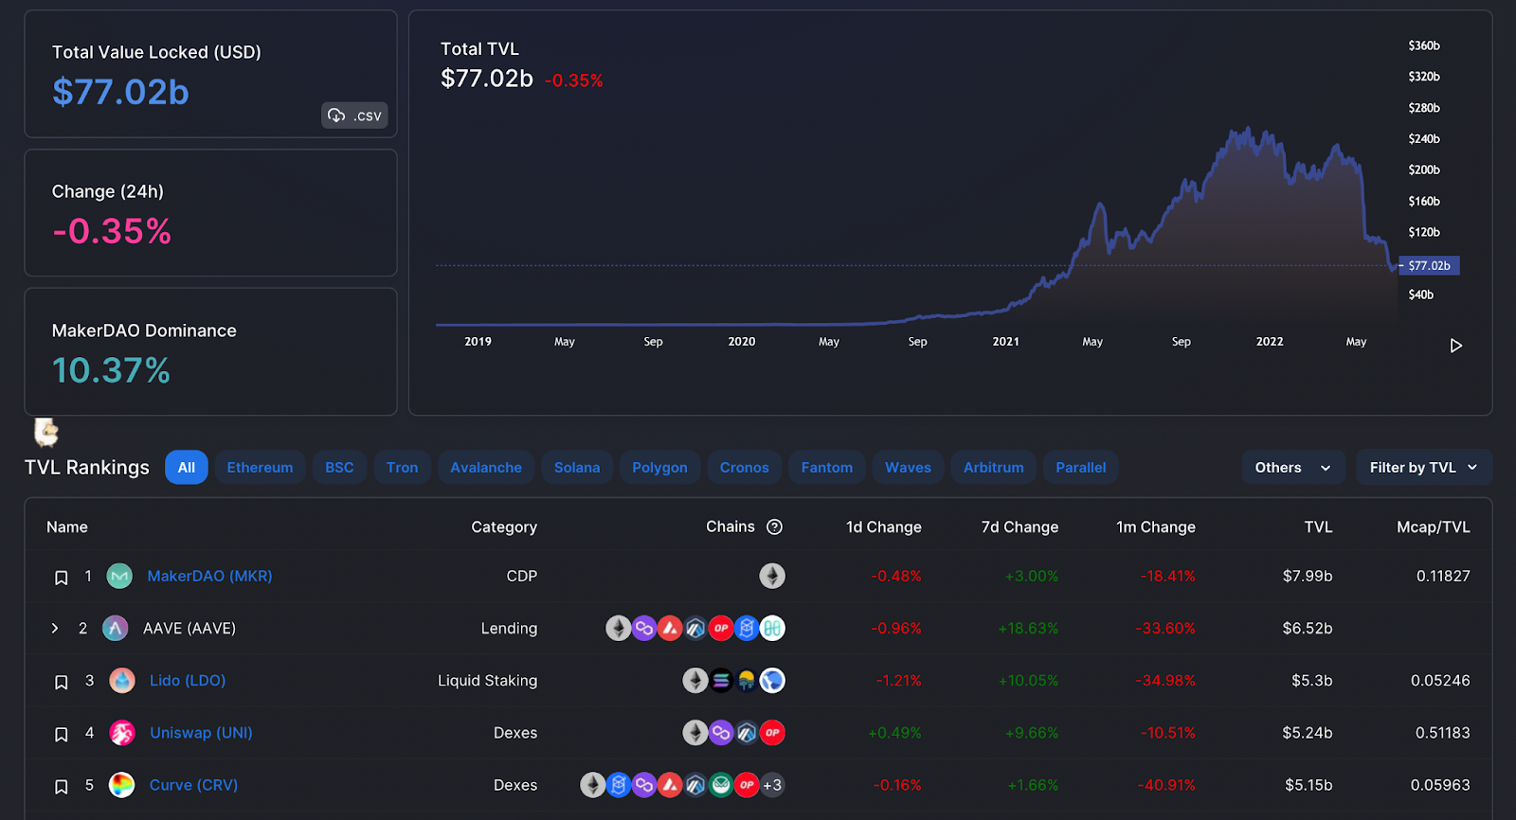1516x820 pixels.
Task: Bookmark the Uniswap (UNI) row
Action: pos(61,734)
